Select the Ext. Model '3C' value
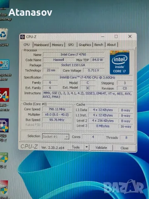This screenshot has height=199, width=149. (x=88, y=88)
